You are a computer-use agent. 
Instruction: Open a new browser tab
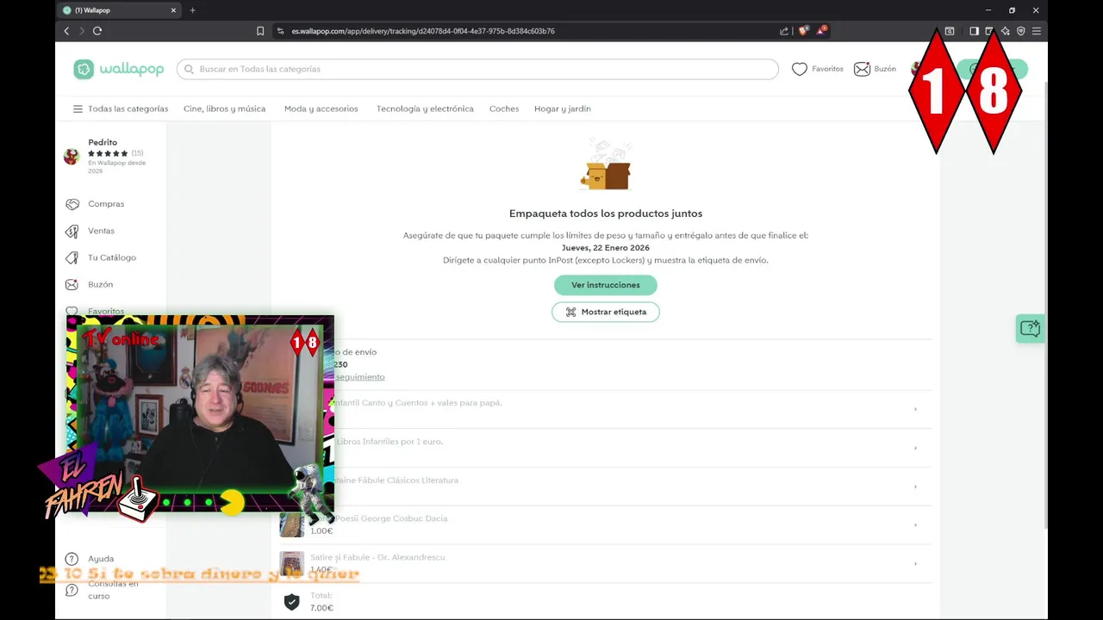pos(192,10)
